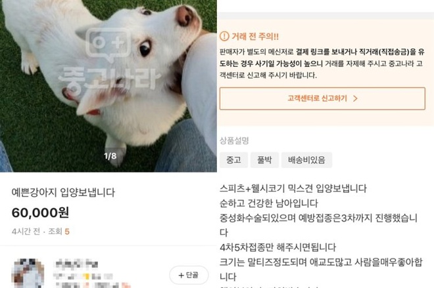
Task: Click the 스피츠+웰시코기 믹스견 description line
Action: tap(293, 188)
